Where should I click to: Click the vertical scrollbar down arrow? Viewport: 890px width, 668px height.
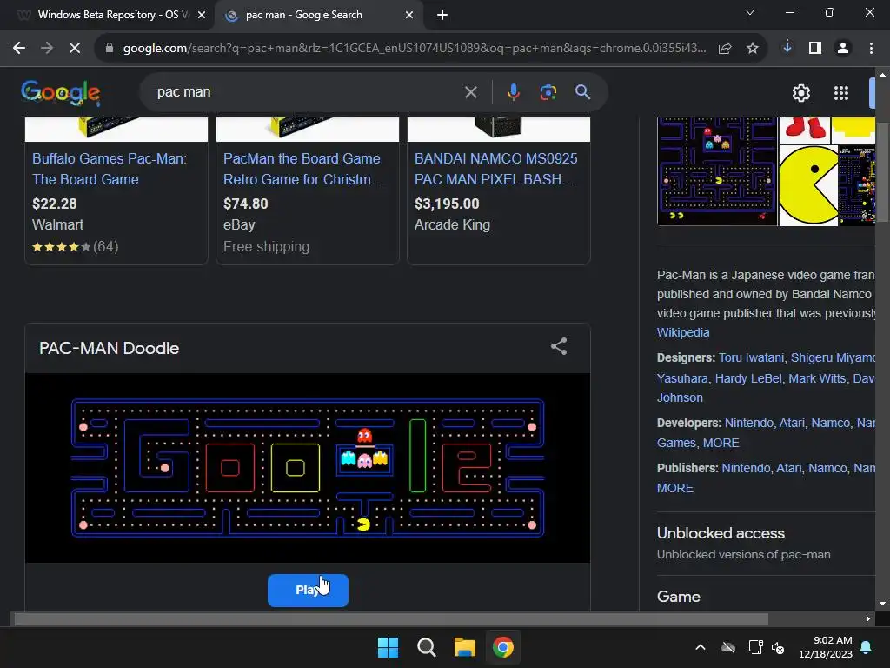tap(882, 604)
